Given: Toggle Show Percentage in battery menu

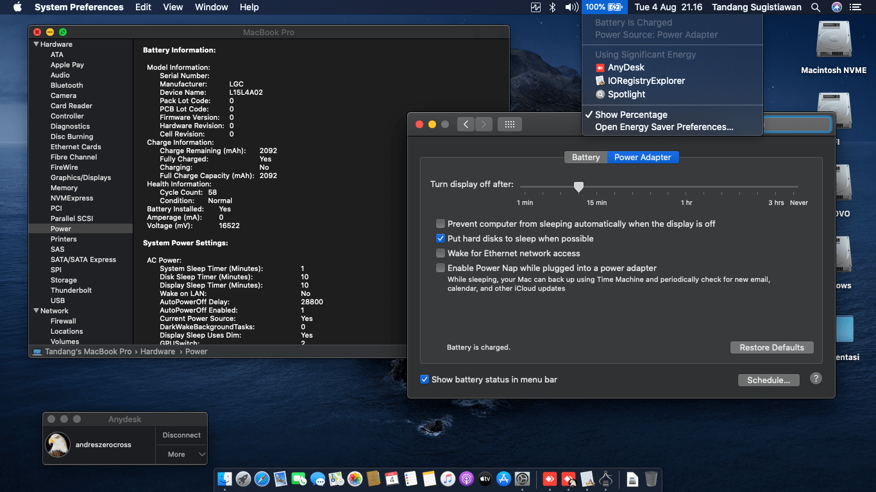Looking at the screenshot, I should [x=631, y=115].
